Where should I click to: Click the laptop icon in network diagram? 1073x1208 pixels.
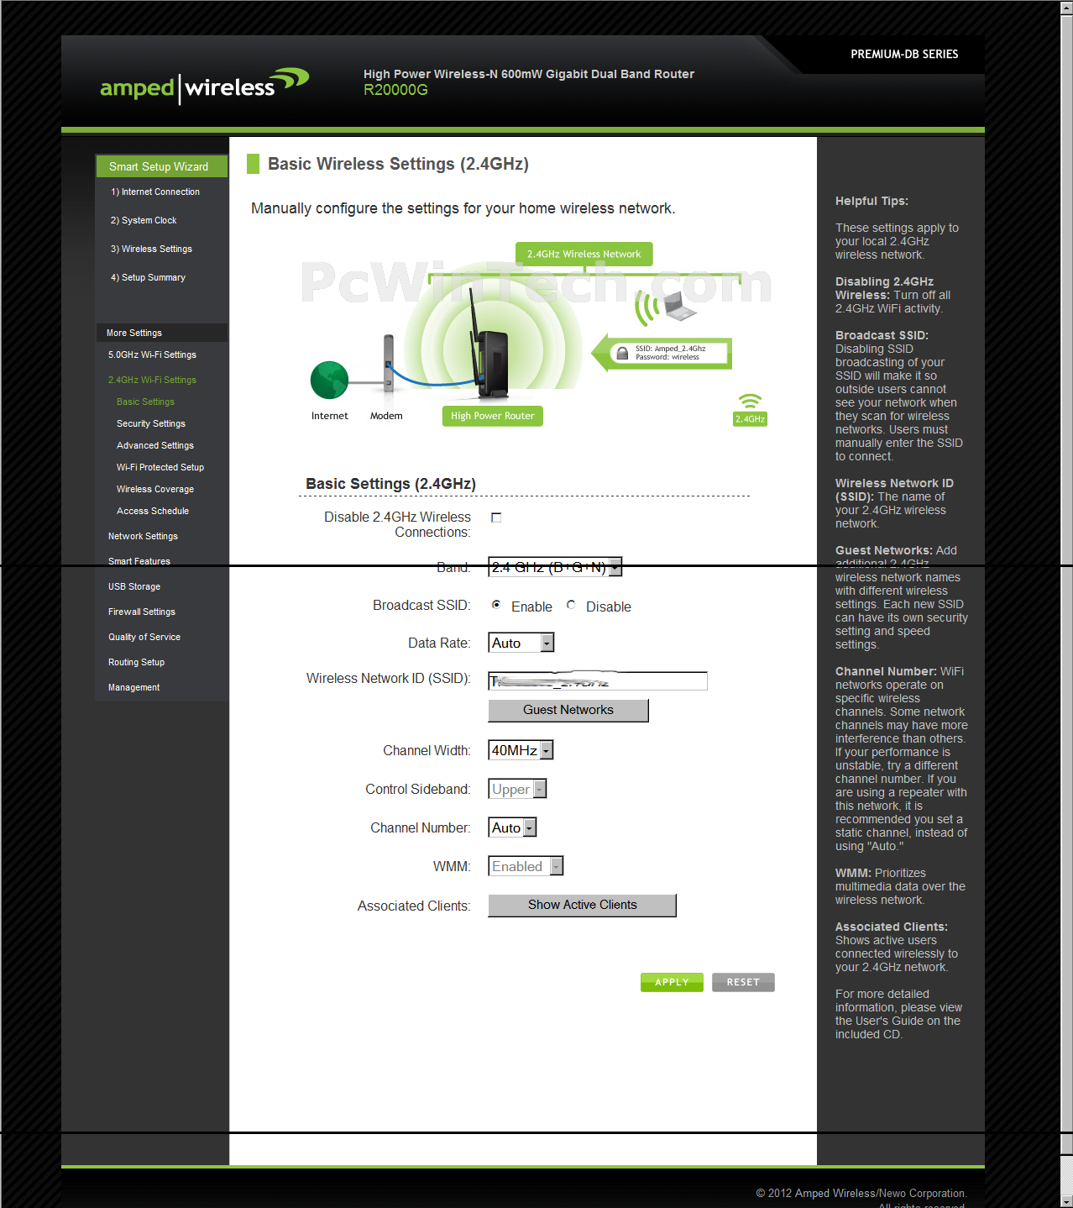tap(681, 306)
